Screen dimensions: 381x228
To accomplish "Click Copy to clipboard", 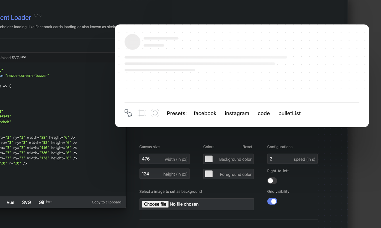I will coord(106,202).
